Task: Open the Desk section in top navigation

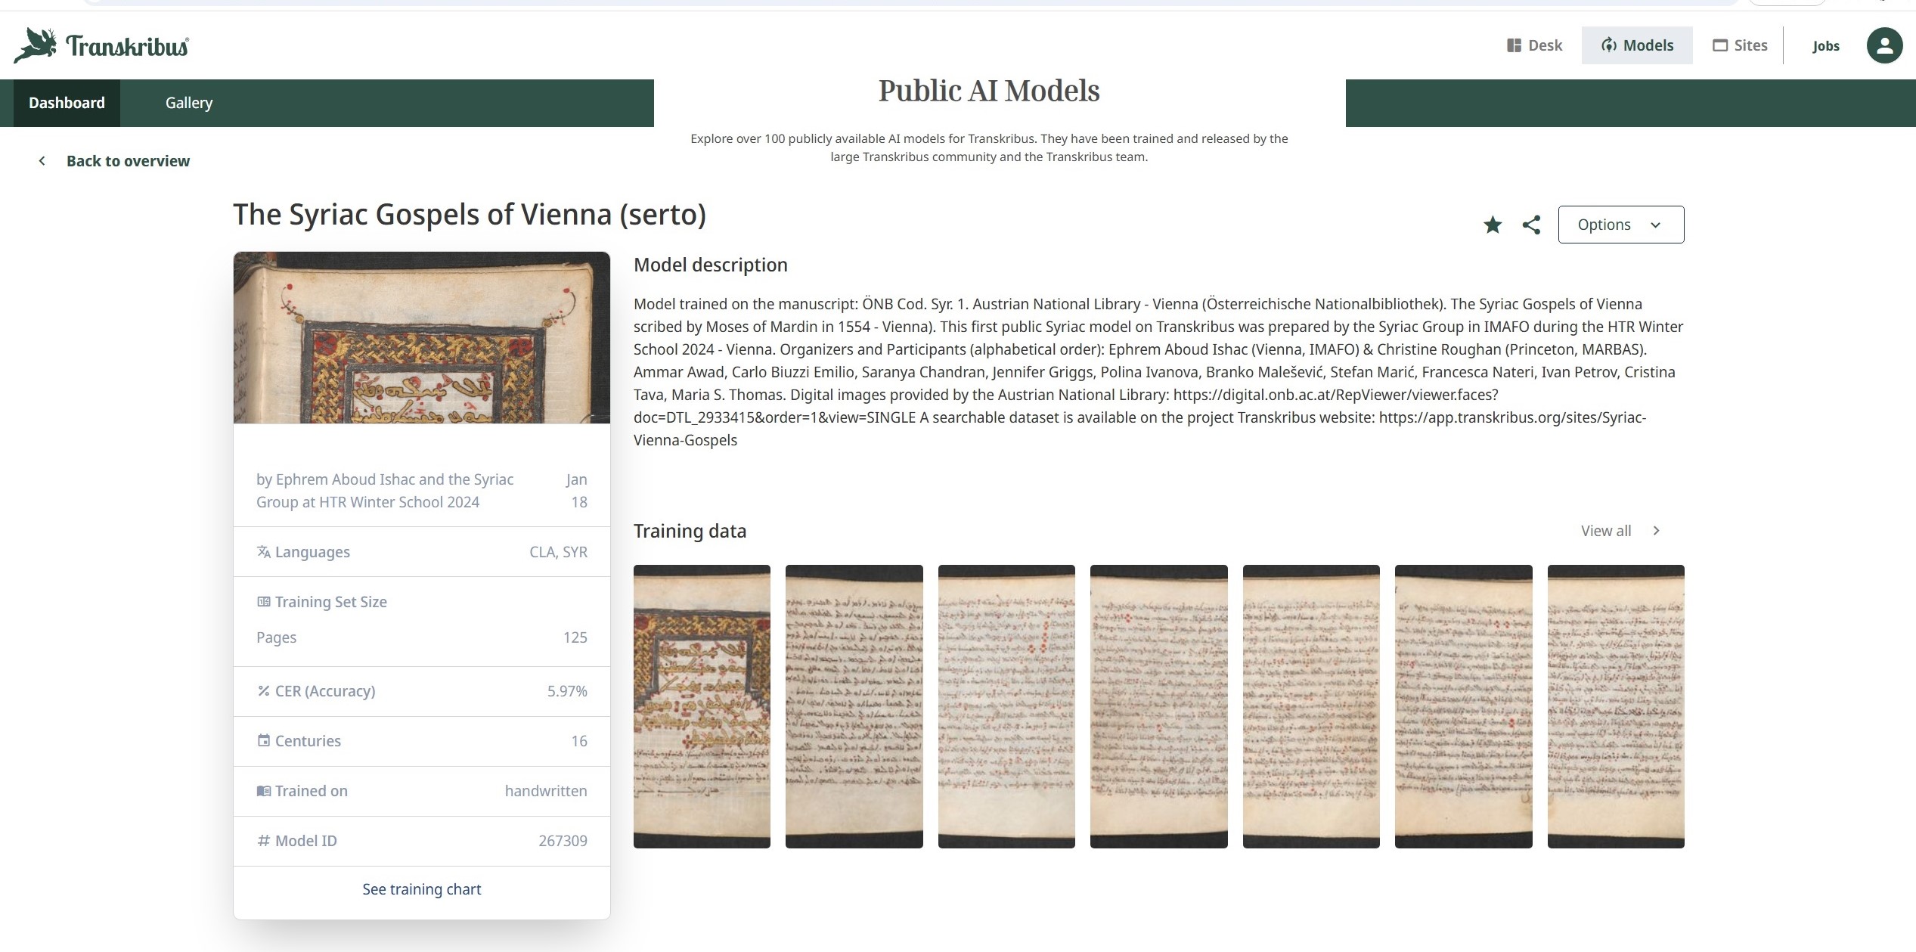Action: pyautogui.click(x=1534, y=45)
